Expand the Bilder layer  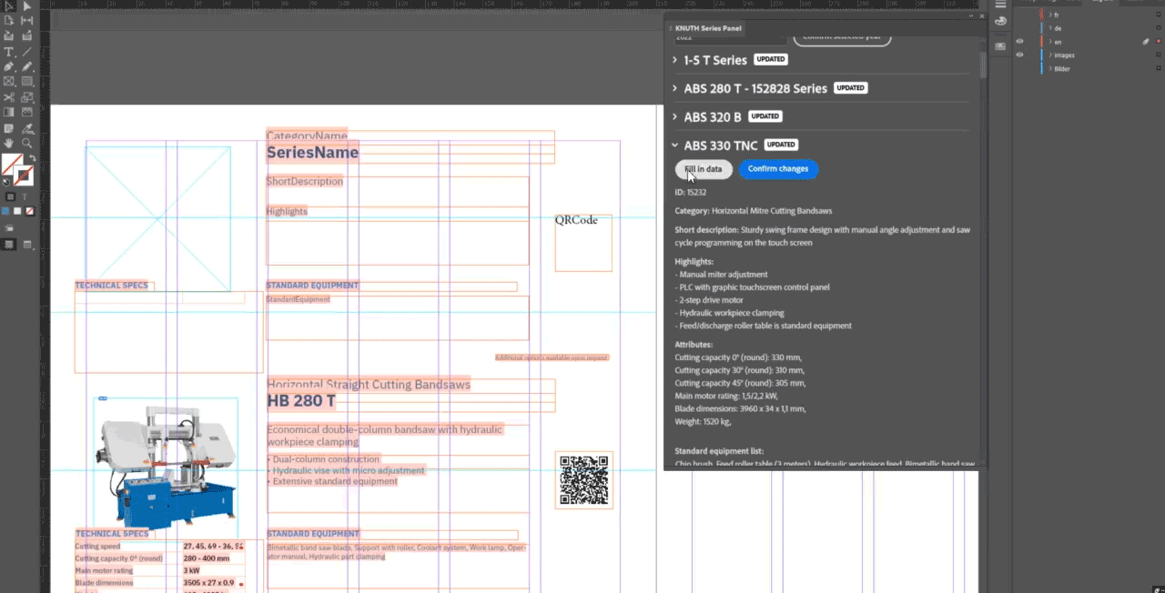[1050, 68]
